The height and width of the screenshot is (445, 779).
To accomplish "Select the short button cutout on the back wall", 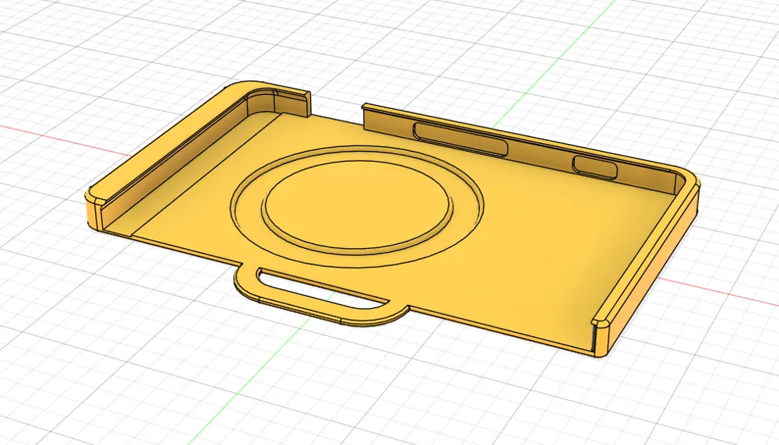I will (x=595, y=166).
